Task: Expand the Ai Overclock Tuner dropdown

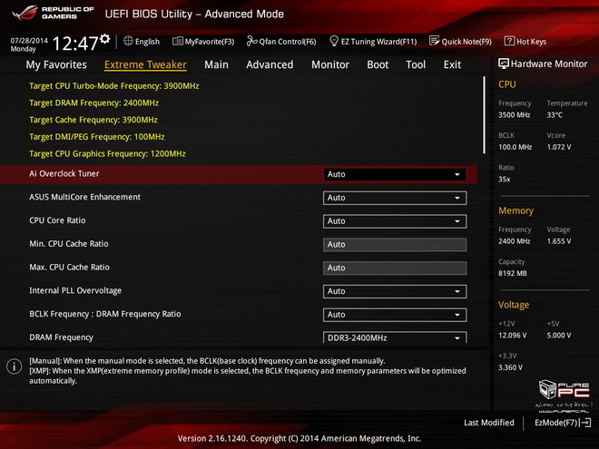Action: (x=395, y=174)
